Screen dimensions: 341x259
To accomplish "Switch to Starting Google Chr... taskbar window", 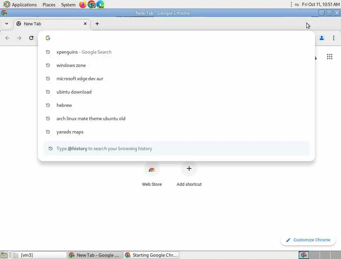I will 152,255.
